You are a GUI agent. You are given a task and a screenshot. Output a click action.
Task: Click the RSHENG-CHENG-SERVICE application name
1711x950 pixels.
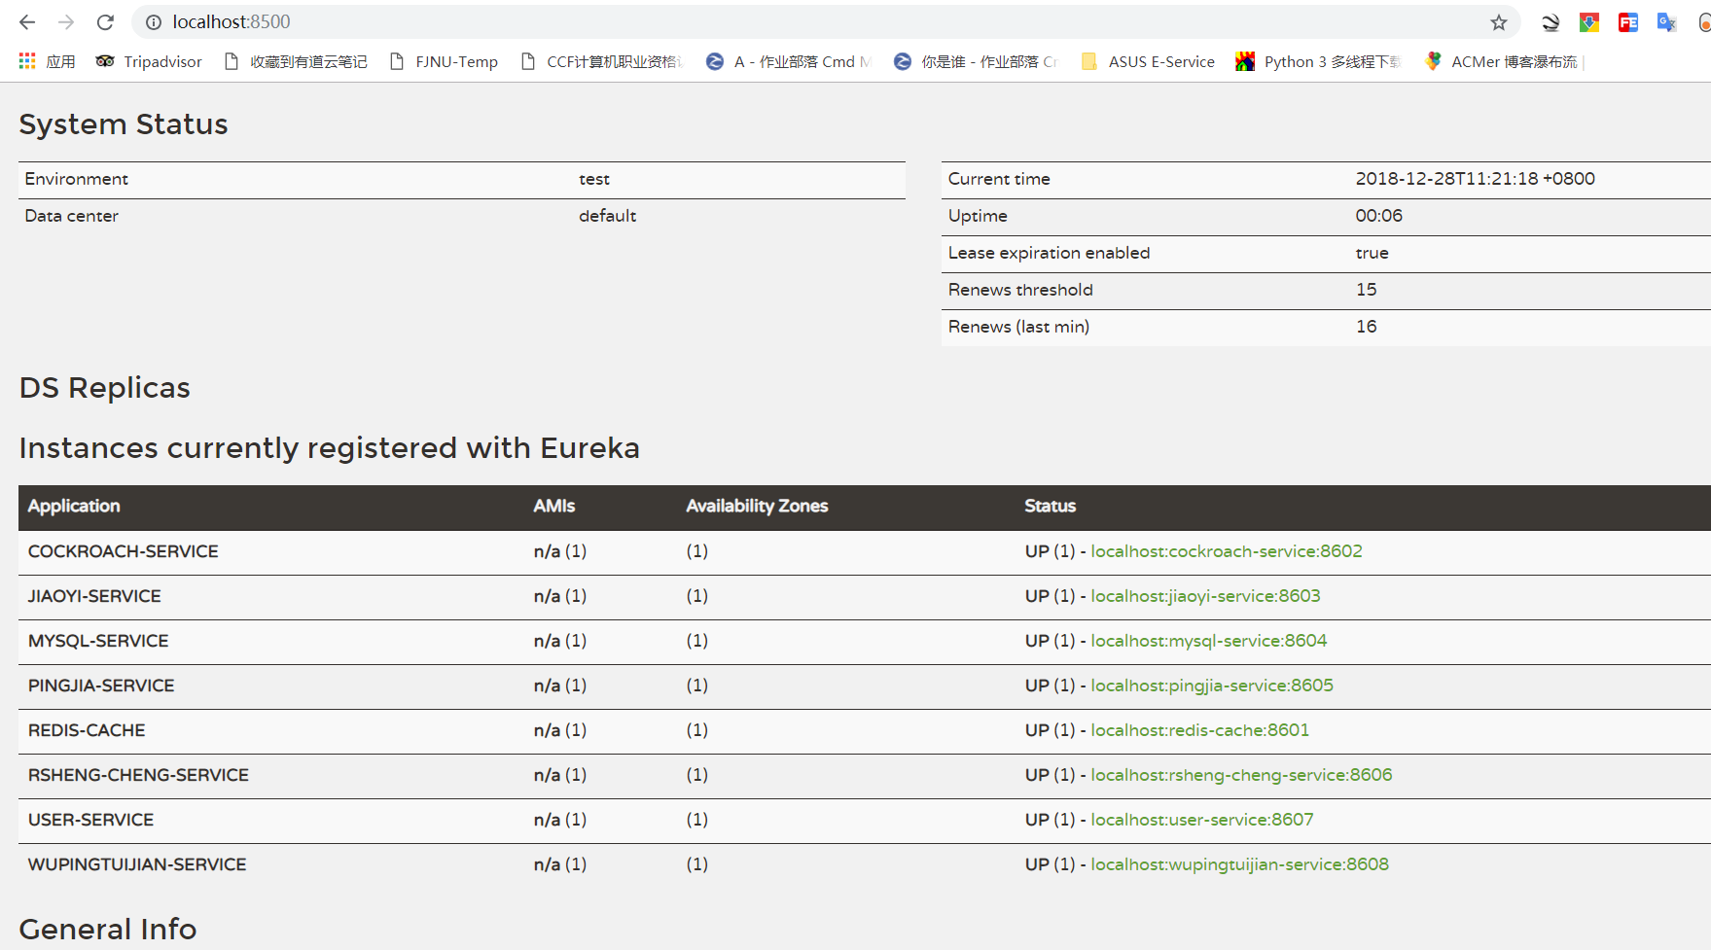(138, 775)
